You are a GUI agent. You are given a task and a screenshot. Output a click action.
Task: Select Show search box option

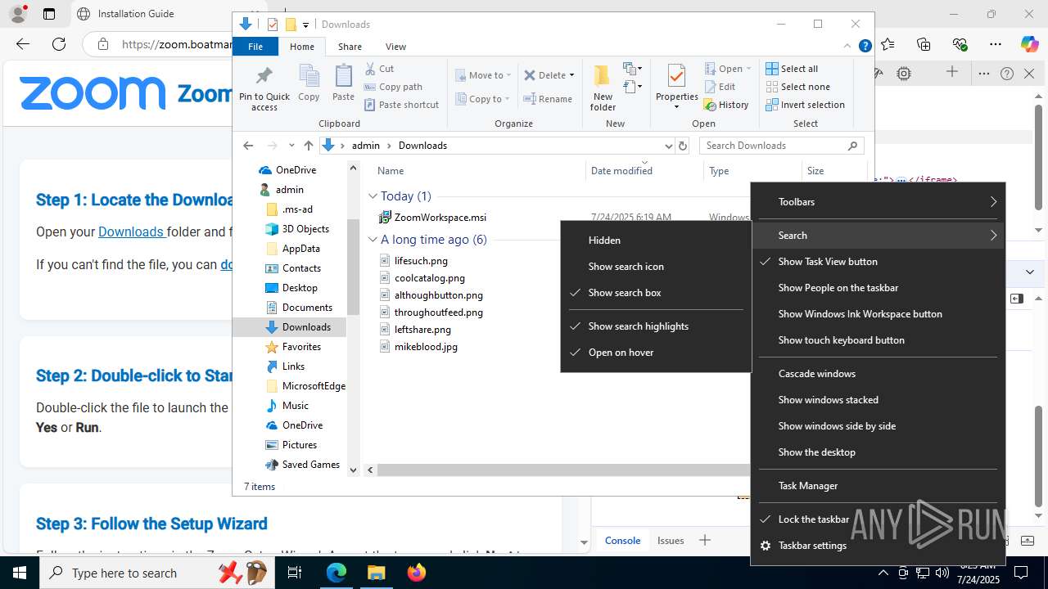click(656, 293)
